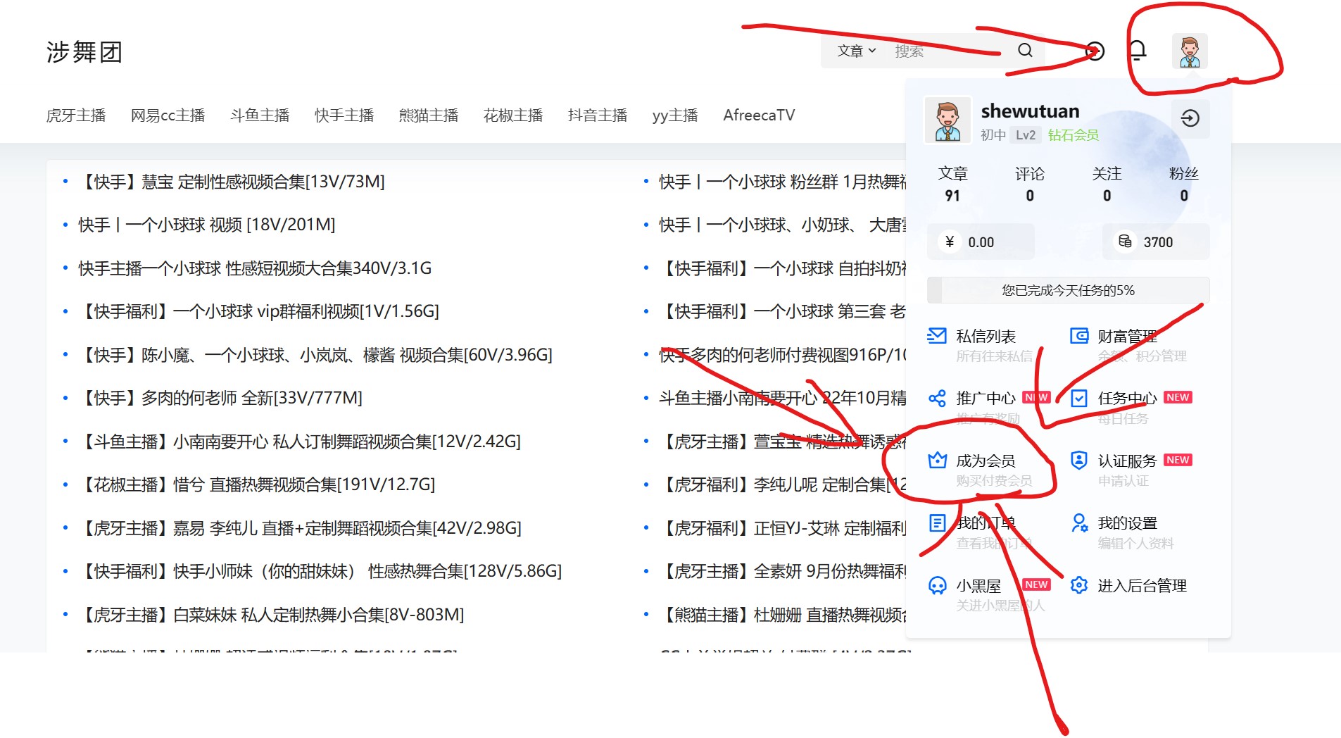Click the 私信列表 envelope icon

(937, 336)
